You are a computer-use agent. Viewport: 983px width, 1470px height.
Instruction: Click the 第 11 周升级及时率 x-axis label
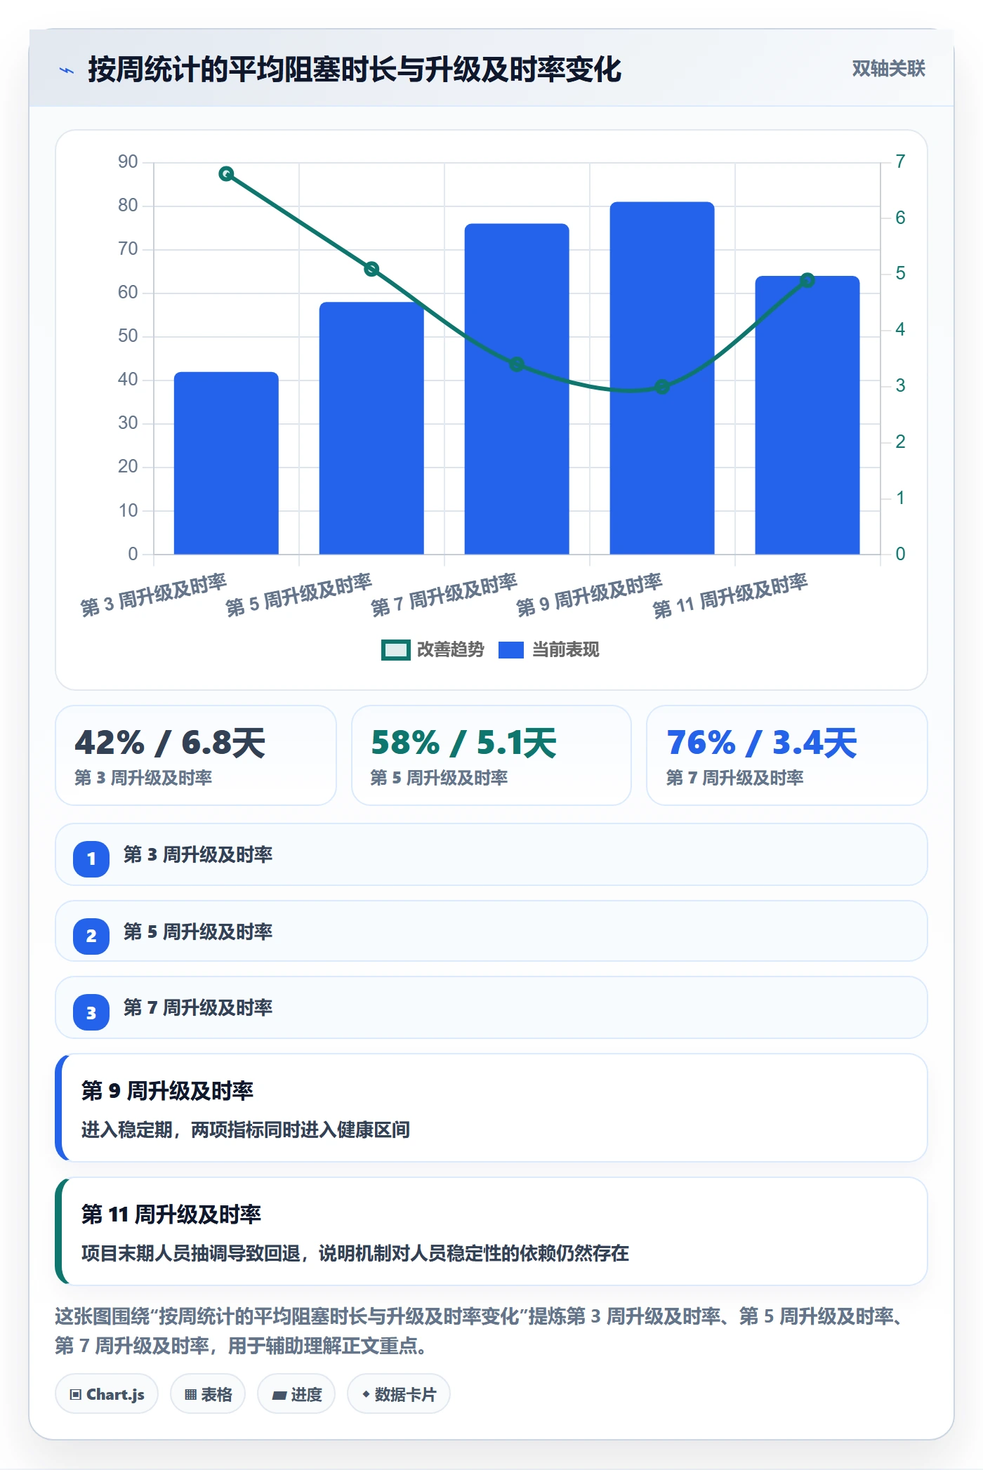pos(730,596)
